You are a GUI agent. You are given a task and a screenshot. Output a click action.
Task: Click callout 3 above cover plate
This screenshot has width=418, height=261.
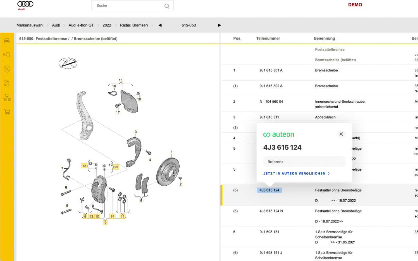tap(136, 132)
